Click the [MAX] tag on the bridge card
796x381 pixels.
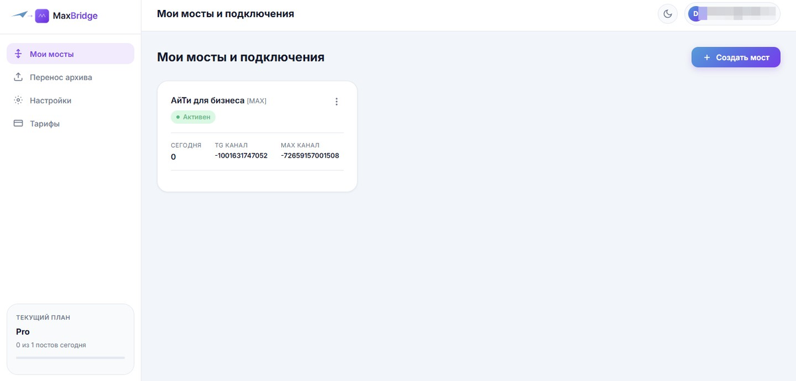tap(257, 101)
